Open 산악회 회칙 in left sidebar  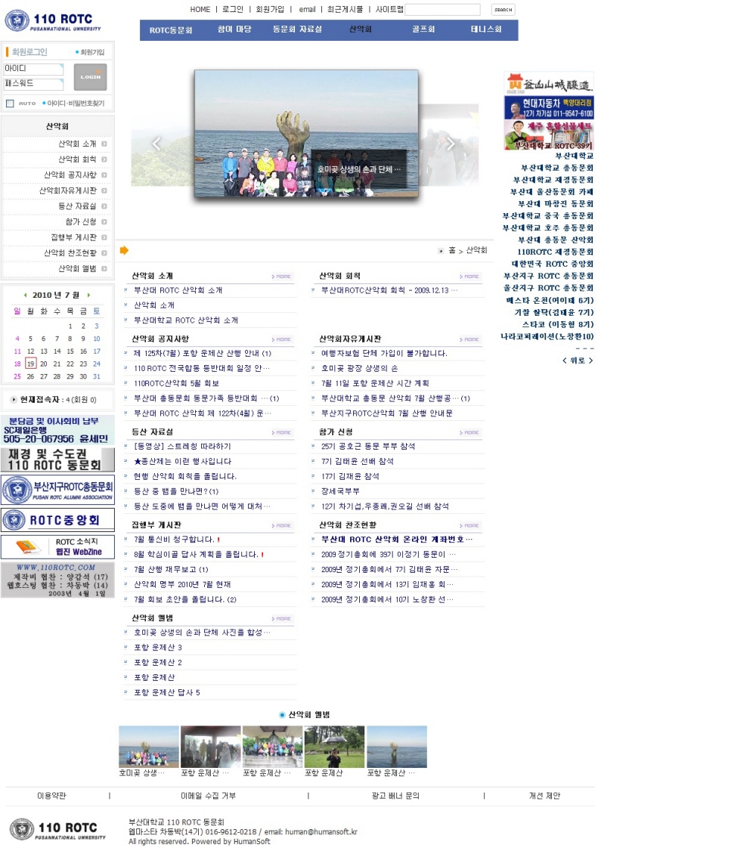click(x=77, y=159)
